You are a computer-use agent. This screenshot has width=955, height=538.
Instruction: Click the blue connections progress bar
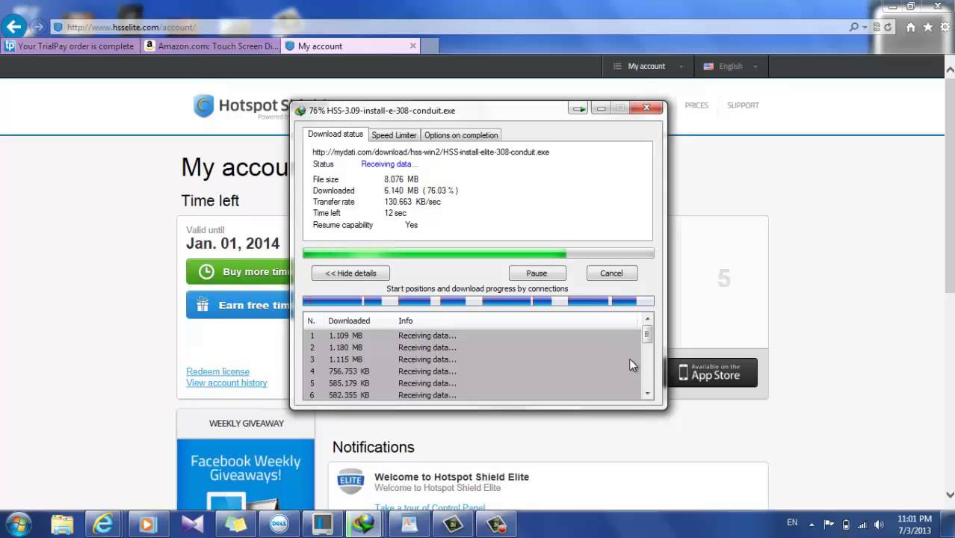point(478,301)
